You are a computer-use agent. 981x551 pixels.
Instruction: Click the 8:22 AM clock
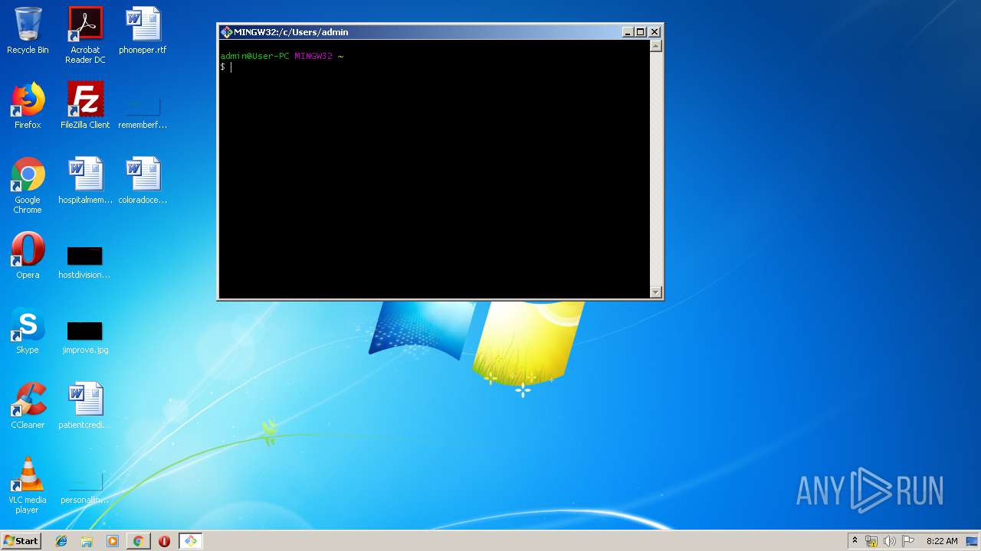[x=942, y=541]
